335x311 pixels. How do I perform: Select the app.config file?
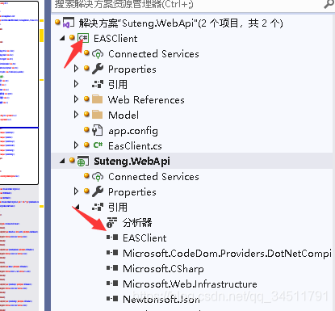pos(133,131)
